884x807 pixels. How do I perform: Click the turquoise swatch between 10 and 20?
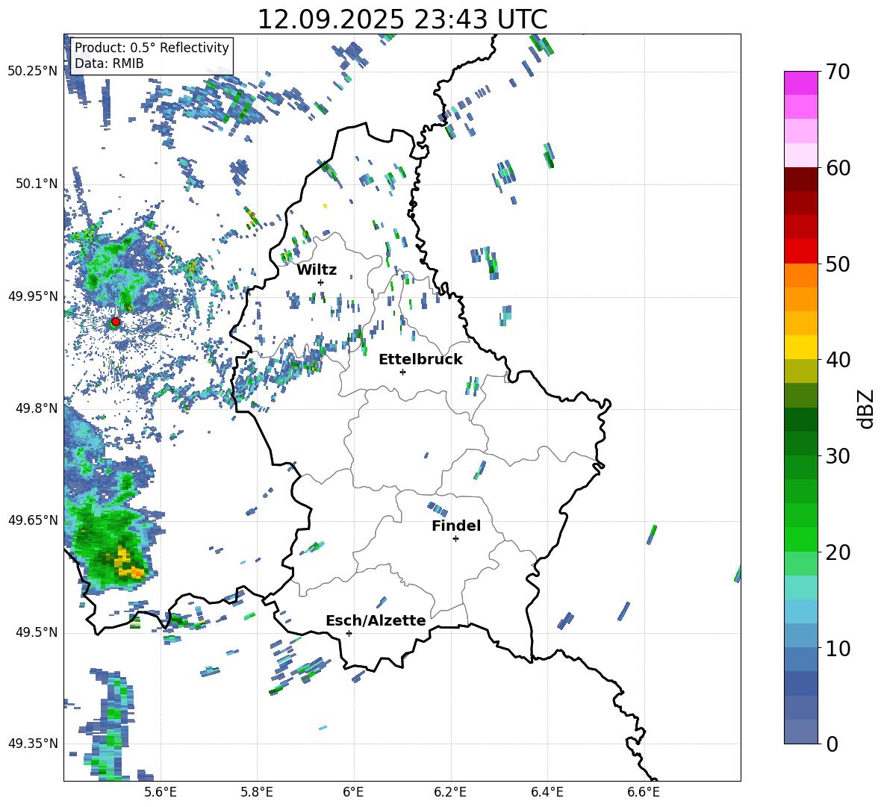(800, 588)
